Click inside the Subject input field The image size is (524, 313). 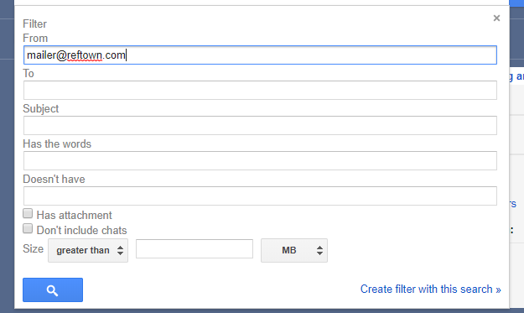(x=260, y=125)
